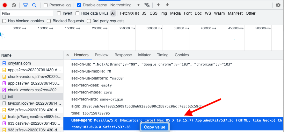284x132 pixels.
Task: Uncheck Disable cache checkbox
Action: [x=79, y=5]
